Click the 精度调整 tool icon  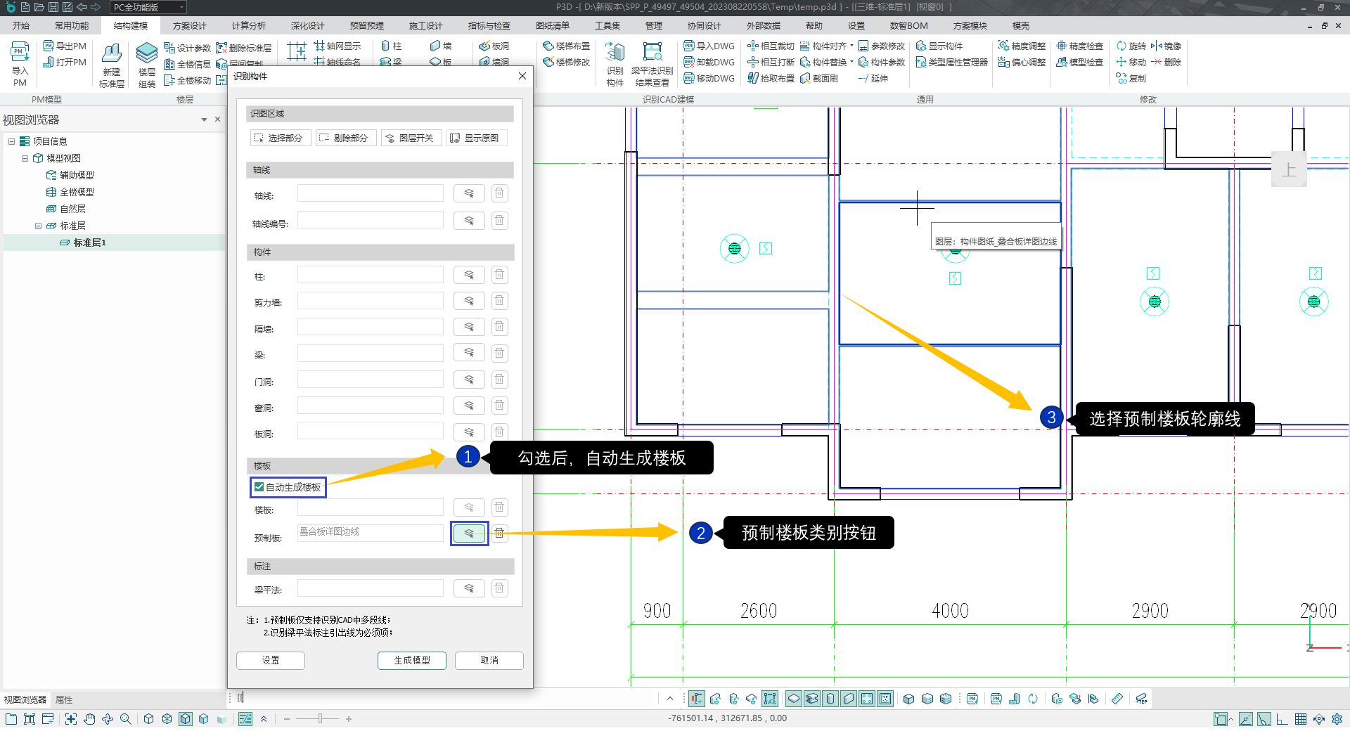[x=1004, y=46]
